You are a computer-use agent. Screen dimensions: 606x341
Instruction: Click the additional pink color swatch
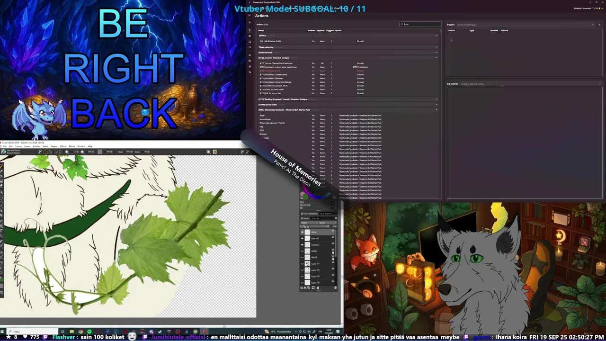pyautogui.click(x=302, y=193)
